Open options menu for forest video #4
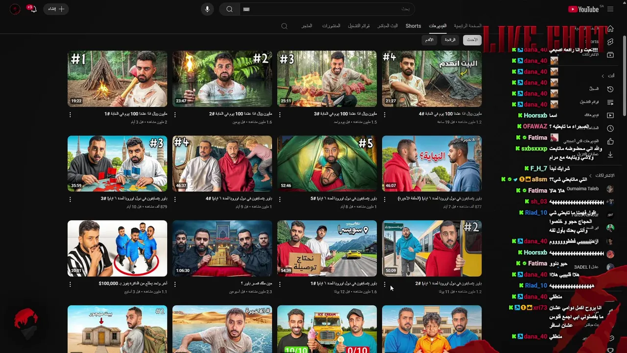This screenshot has width=627, height=353. [x=385, y=115]
